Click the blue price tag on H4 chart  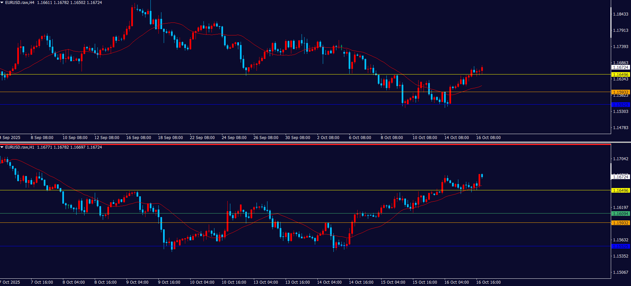[x=620, y=105]
